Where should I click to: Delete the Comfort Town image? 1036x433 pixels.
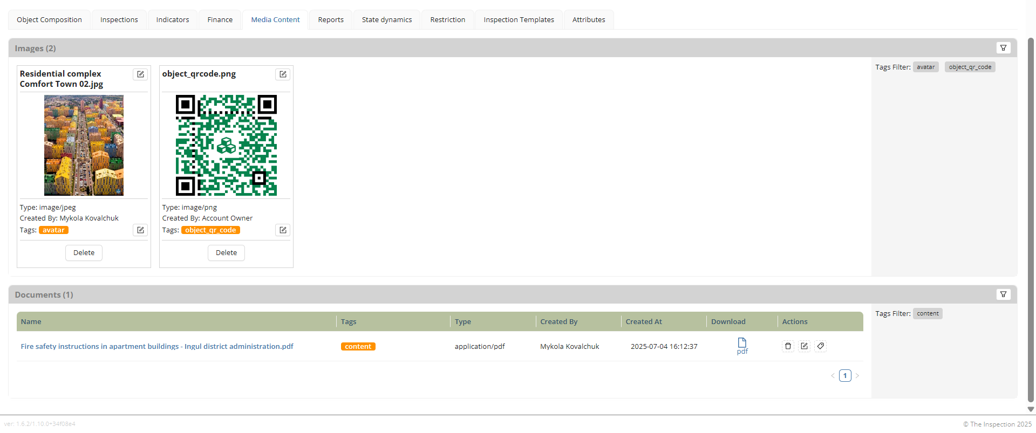pyautogui.click(x=84, y=253)
